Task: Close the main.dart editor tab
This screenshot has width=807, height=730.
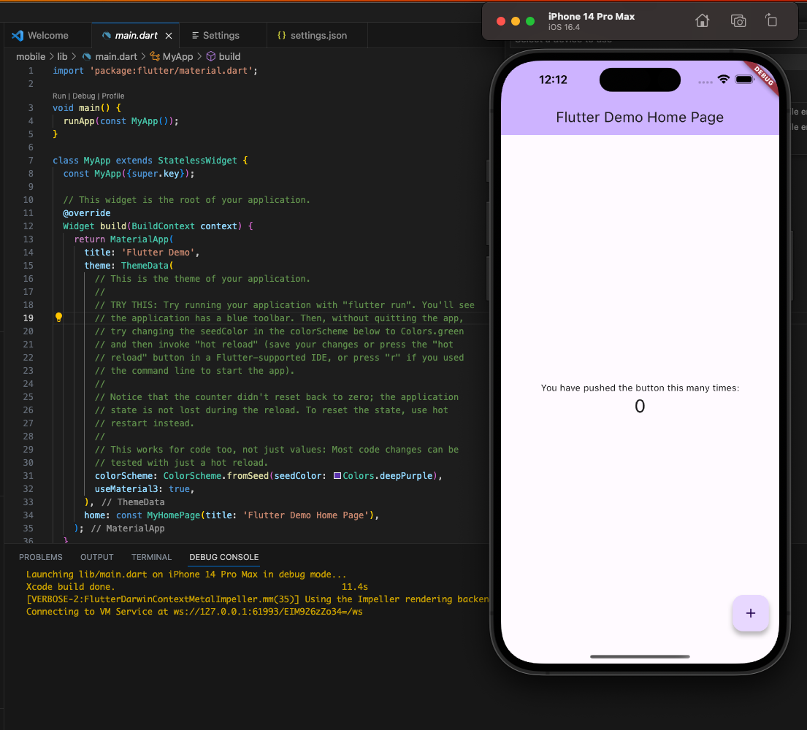Action: [168, 36]
